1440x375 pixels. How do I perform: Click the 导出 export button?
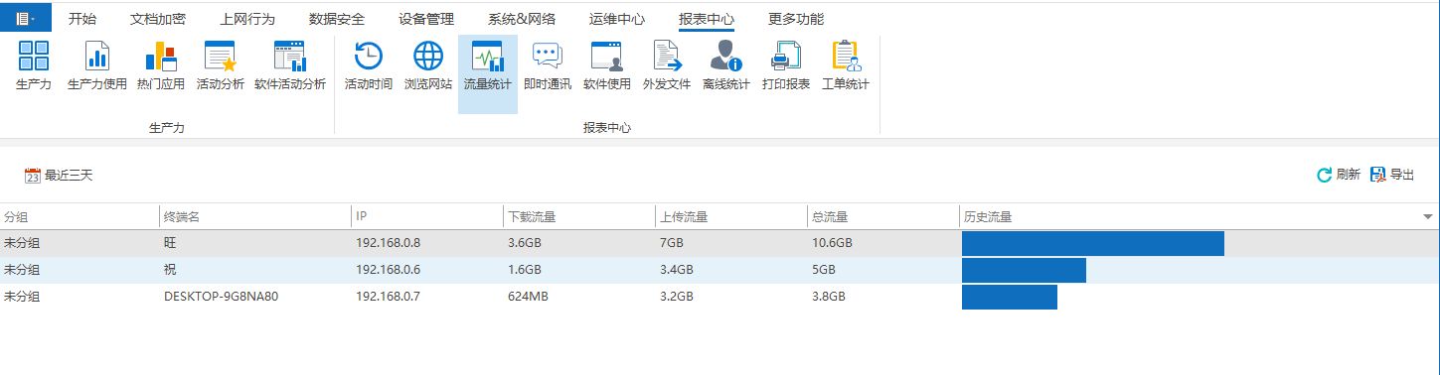[x=1392, y=175]
